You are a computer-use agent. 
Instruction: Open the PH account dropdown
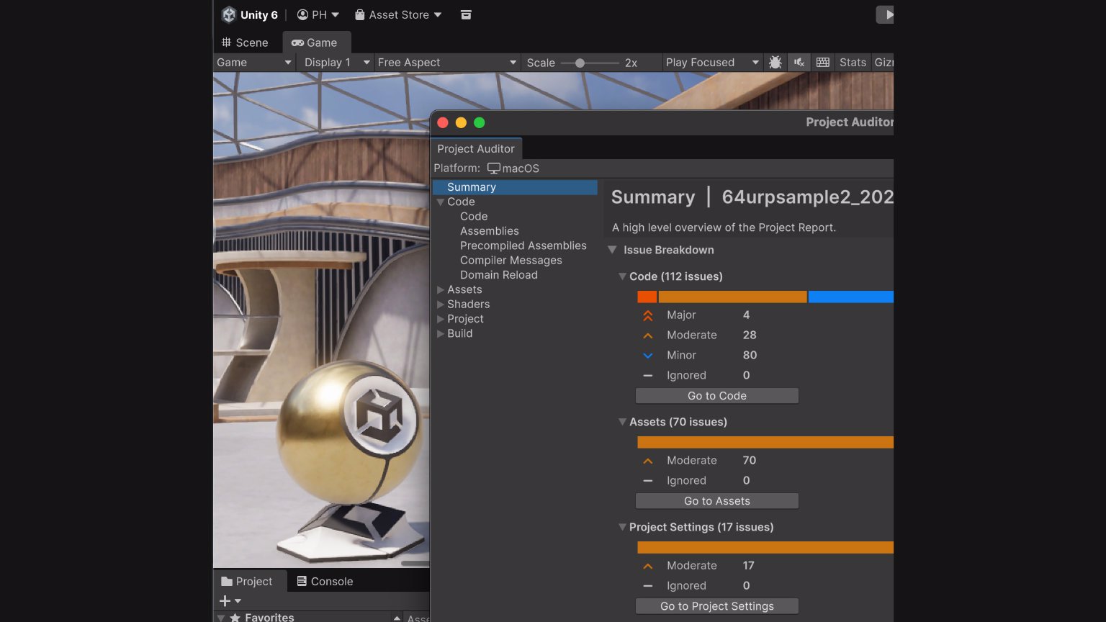(318, 14)
